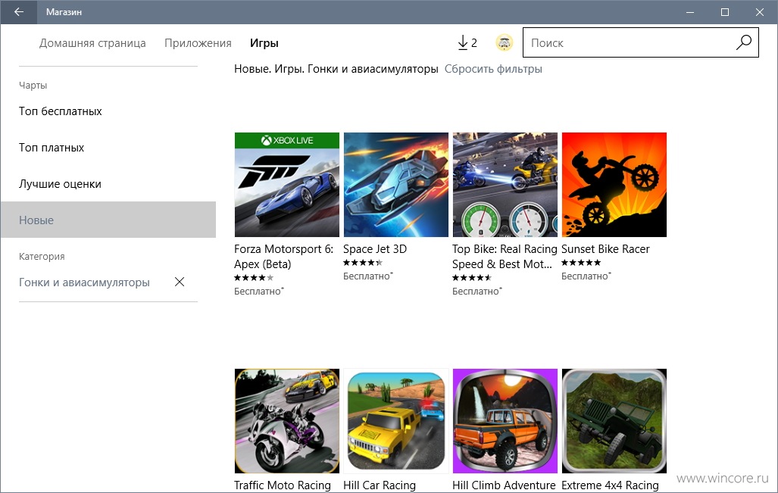Open the Sunset Bike Racer thumbnail
The width and height of the screenshot is (778, 493).
point(614,185)
